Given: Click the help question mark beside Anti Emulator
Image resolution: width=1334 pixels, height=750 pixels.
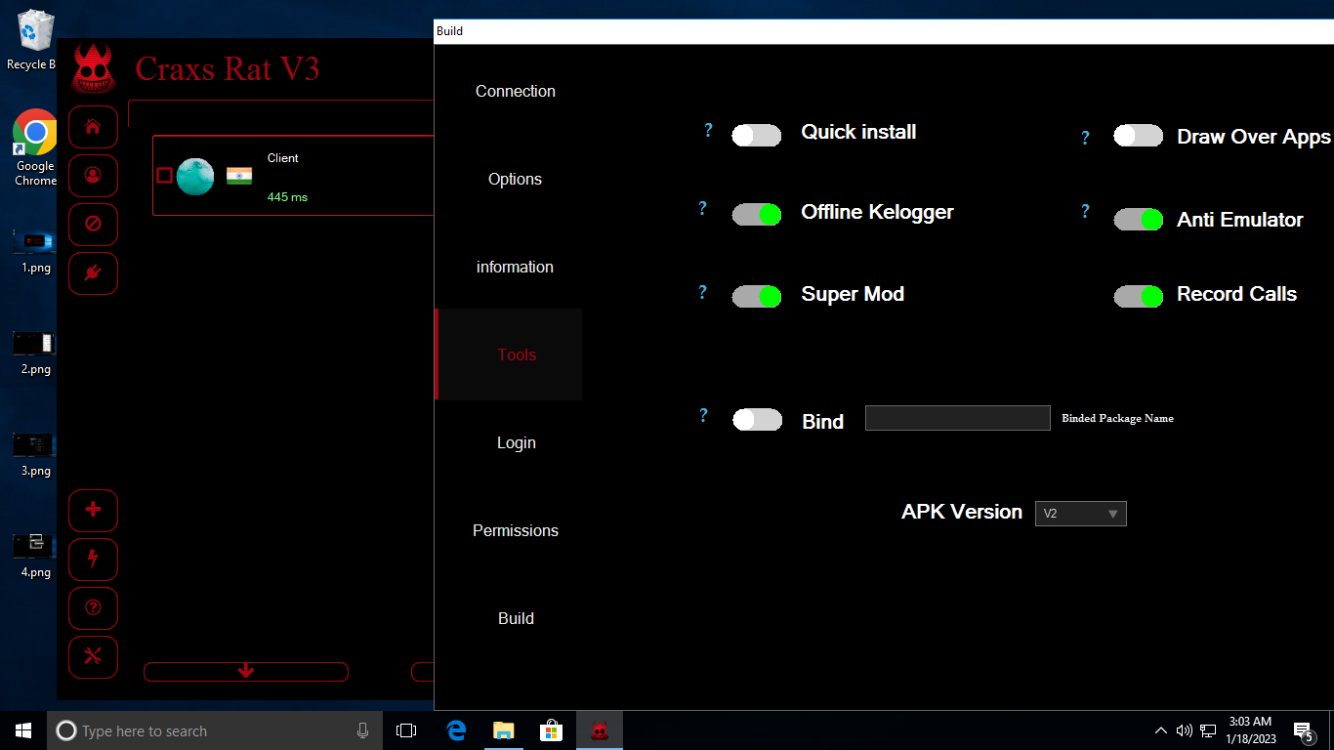Looking at the screenshot, I should click(1085, 211).
